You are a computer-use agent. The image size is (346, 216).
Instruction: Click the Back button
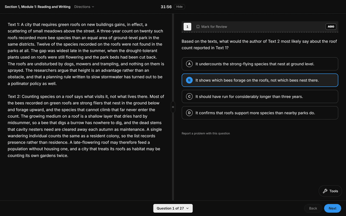pos(313,208)
